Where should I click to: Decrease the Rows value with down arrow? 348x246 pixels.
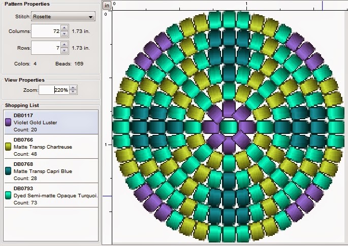pos(65,51)
